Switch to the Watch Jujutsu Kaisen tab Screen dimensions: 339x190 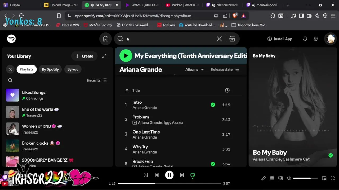point(142,5)
